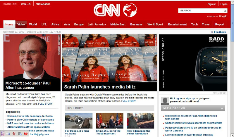Open 'IAEA worried over Iran nuke ambitions'

click(30, 123)
